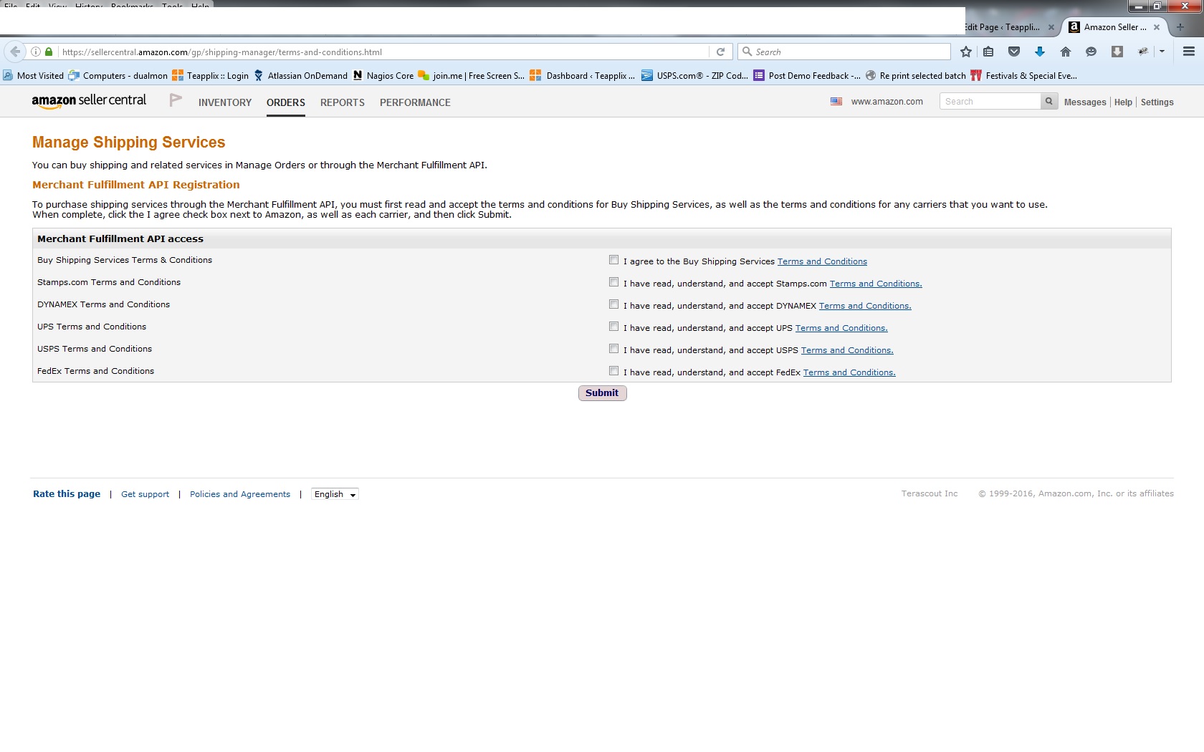Open the ORDERS menu

point(286,102)
